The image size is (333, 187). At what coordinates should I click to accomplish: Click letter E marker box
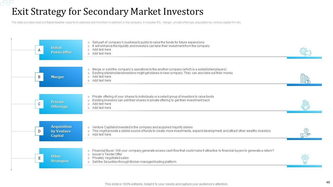[39, 158]
